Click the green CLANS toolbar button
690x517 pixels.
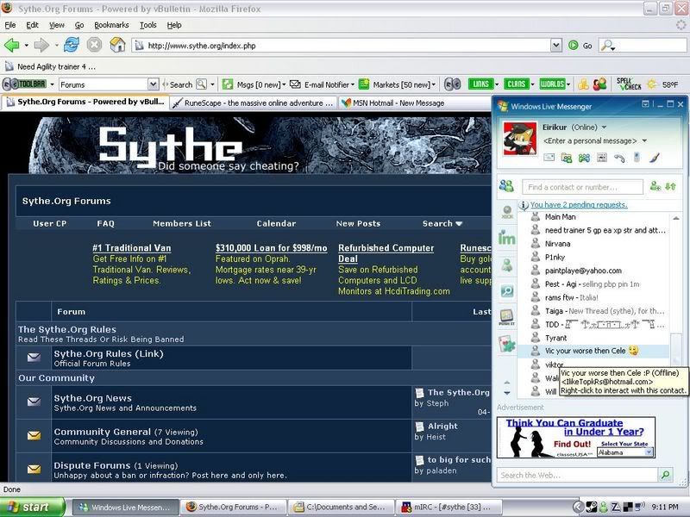click(517, 84)
